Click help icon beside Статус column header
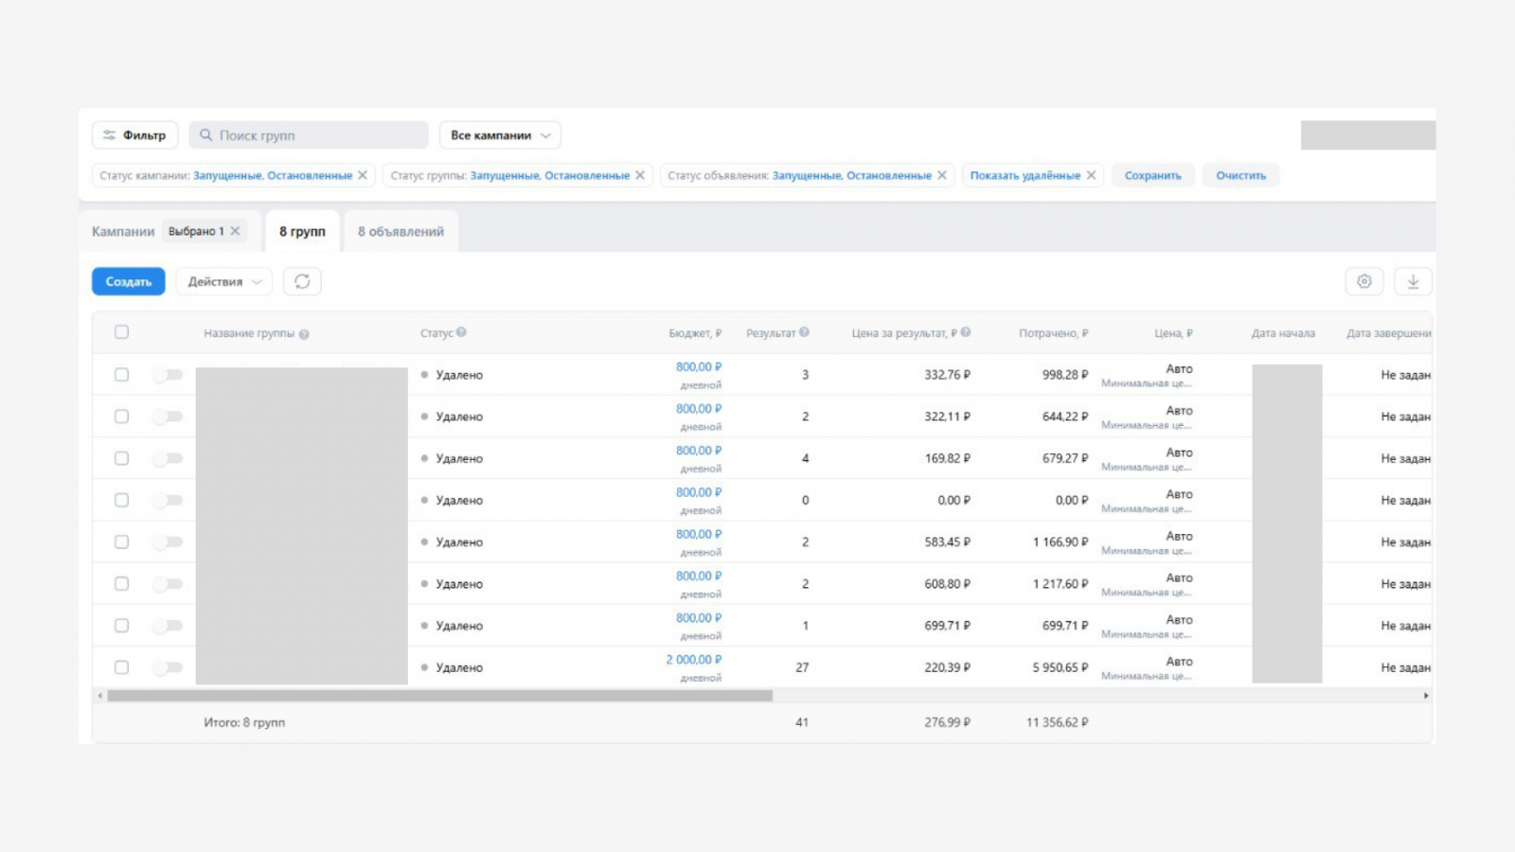The width and height of the screenshot is (1515, 852). (x=461, y=332)
